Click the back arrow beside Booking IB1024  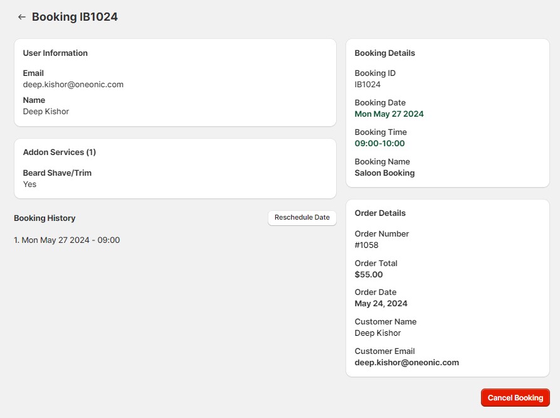[22, 17]
